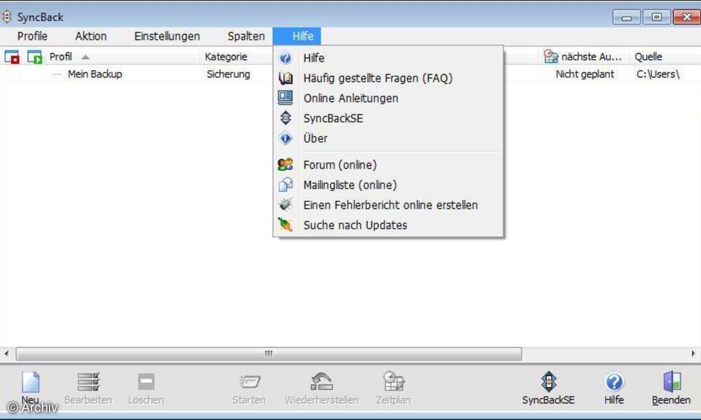This screenshot has height=420, width=701.
Task: Open the Aktion menu
Action: [x=91, y=36]
